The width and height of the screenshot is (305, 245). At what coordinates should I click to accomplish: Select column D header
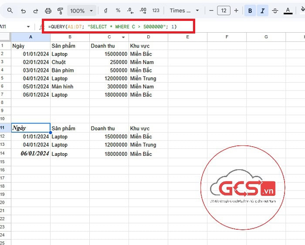(148, 37)
